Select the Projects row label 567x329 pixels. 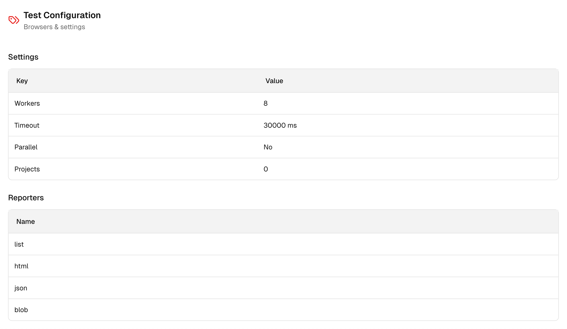[x=27, y=169]
